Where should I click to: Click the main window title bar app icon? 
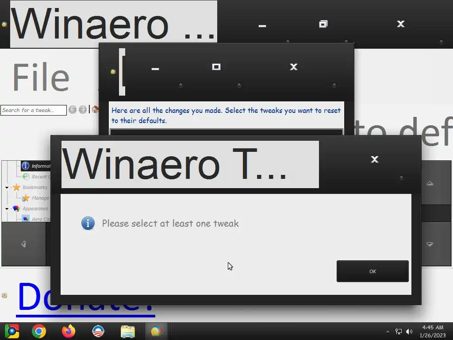click(4, 24)
